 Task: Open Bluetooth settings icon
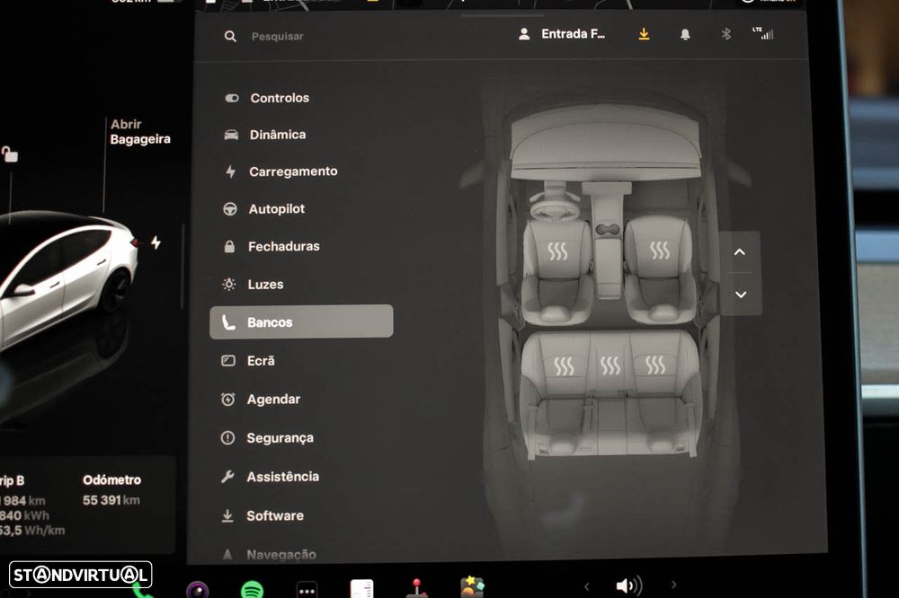tap(725, 34)
